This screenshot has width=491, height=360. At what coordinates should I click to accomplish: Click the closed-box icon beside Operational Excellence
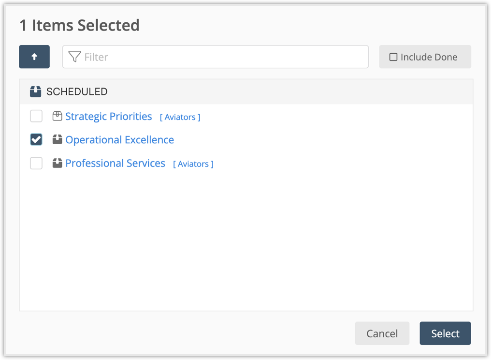click(57, 139)
